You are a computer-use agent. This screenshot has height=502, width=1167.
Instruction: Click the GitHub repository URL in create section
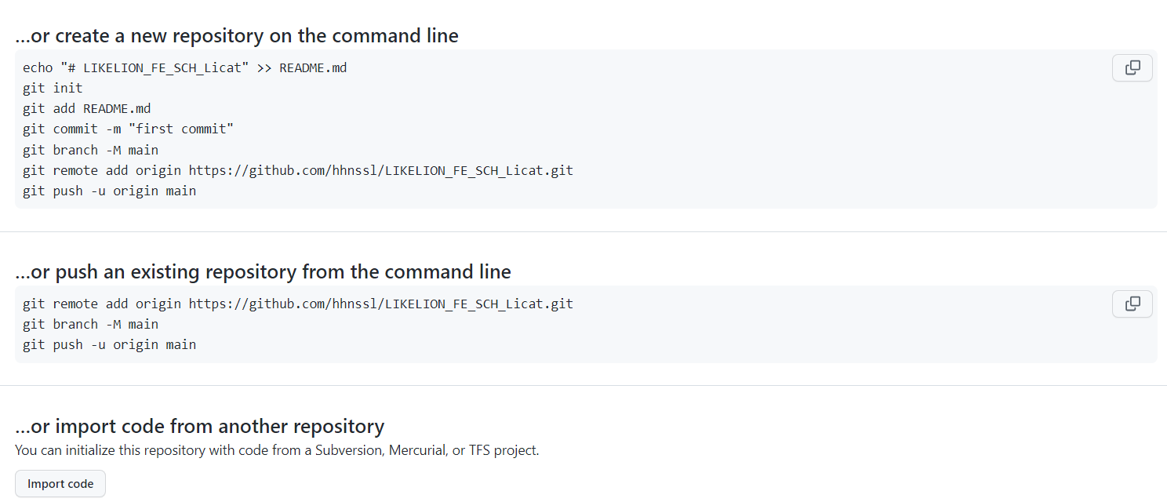click(x=381, y=170)
